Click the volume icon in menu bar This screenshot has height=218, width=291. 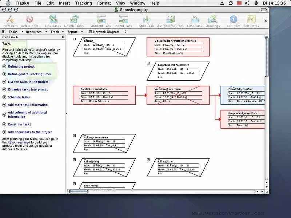(247, 3)
